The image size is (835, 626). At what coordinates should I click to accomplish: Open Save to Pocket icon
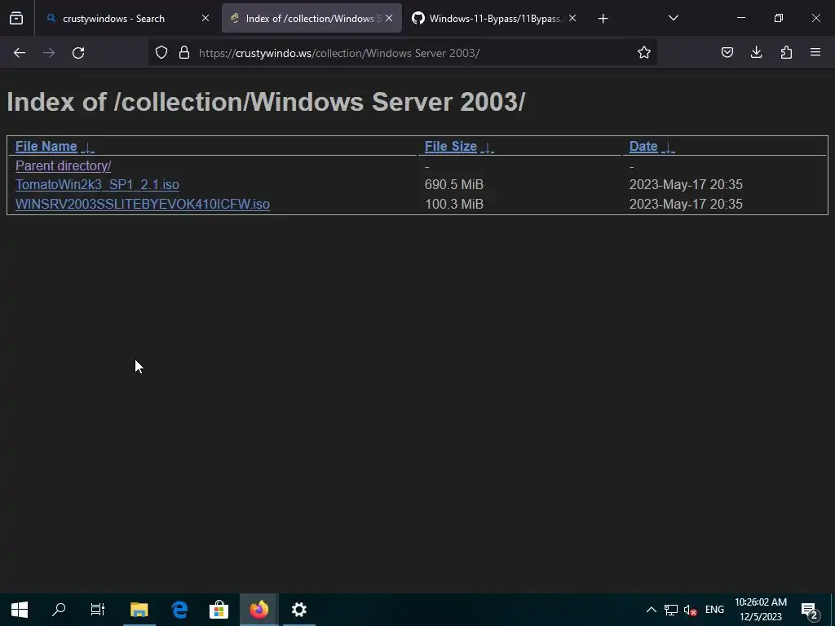coord(727,52)
